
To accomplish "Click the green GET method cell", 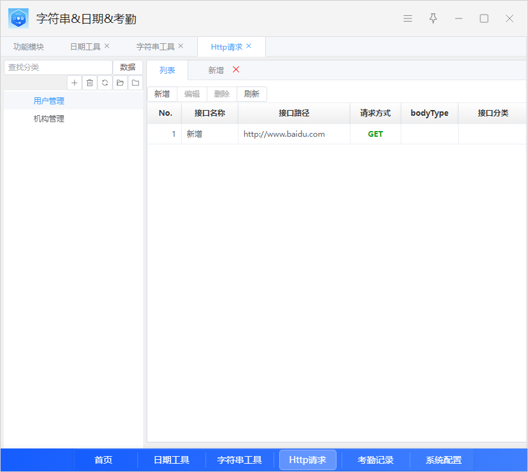I will click(375, 134).
